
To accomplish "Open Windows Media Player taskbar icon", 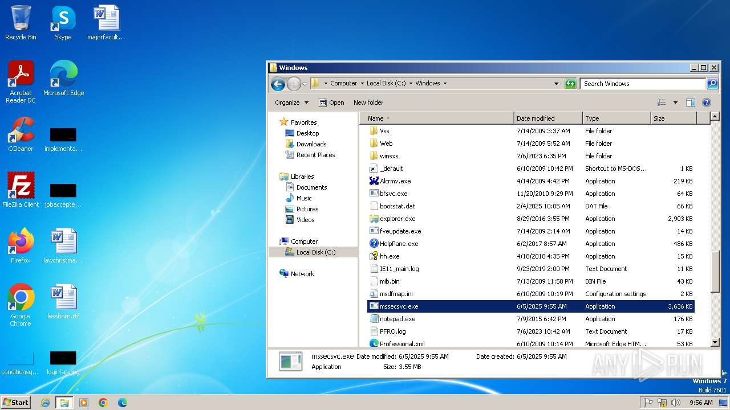I will (x=84, y=403).
